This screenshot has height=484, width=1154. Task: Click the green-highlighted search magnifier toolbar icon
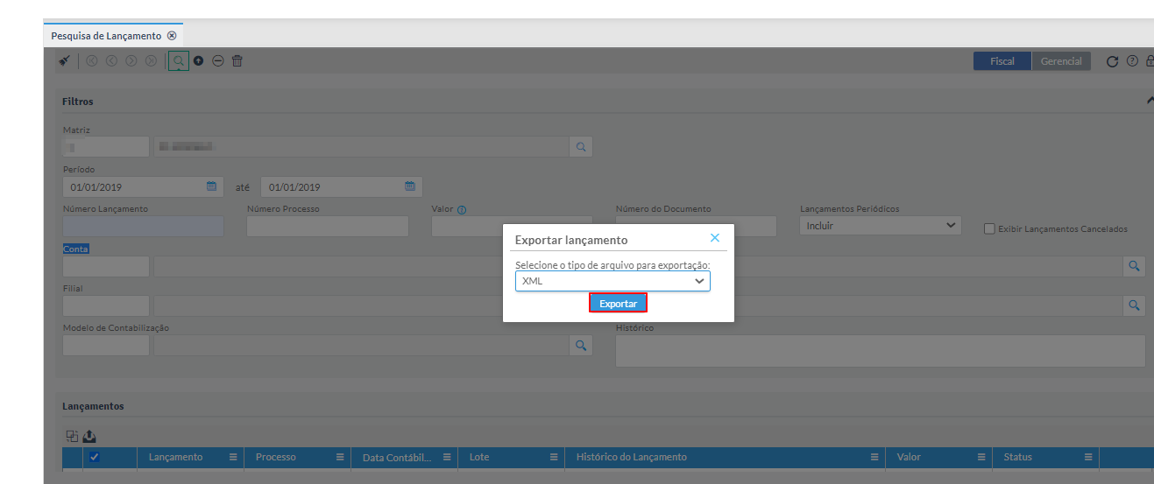click(x=178, y=61)
